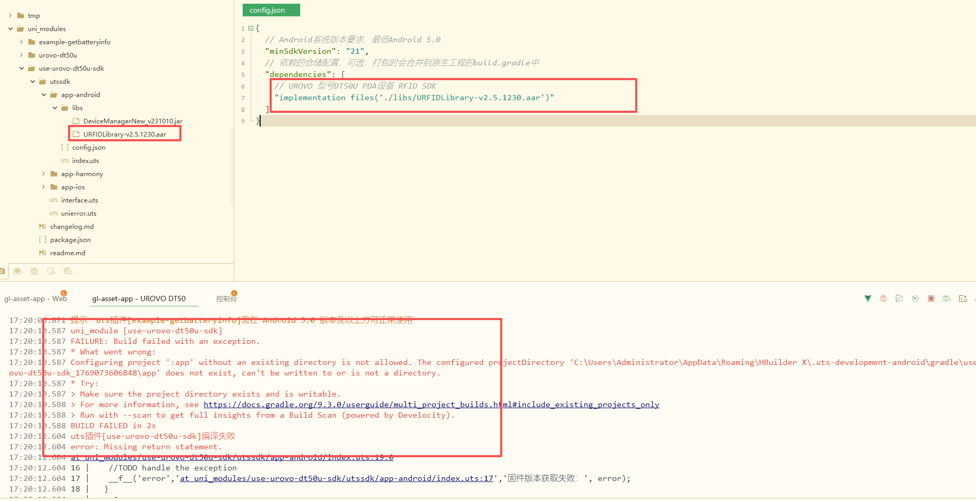This screenshot has height=501, width=976.
Task: Switch to gl-asset-app - Web console tab
Action: point(35,298)
